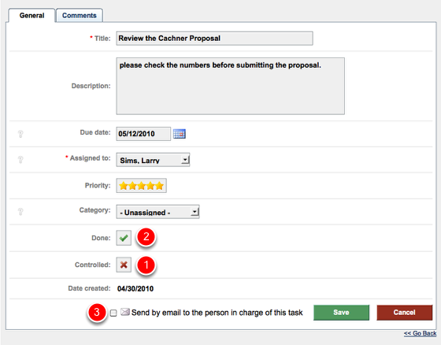Viewport: 441px width, 345px height.
Task: Toggle the Done green checkmark
Action: (124, 238)
